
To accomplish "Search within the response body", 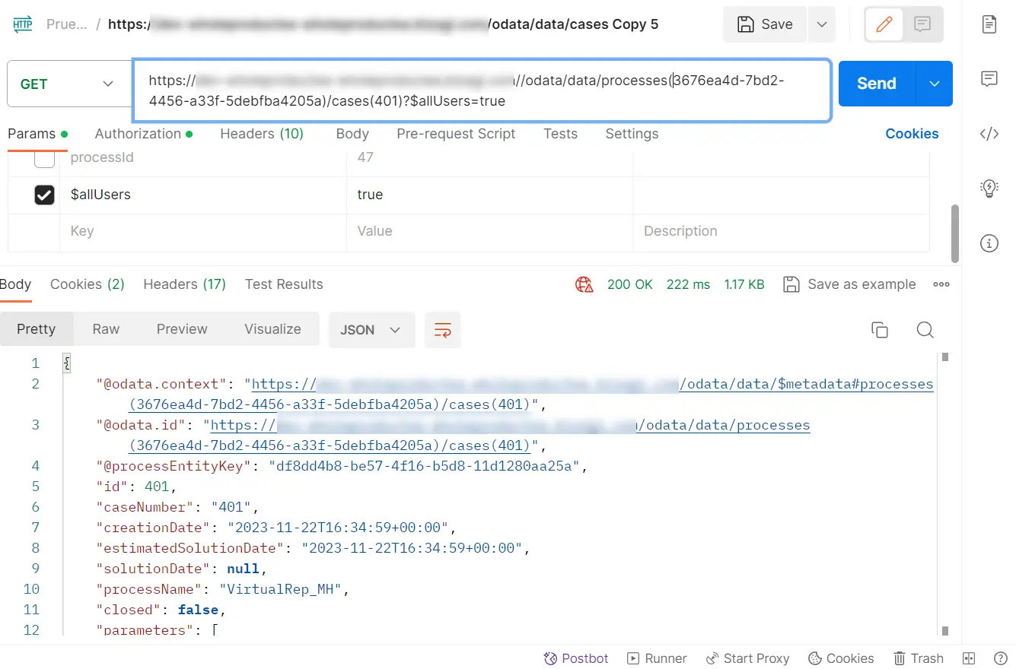I will 925,330.
